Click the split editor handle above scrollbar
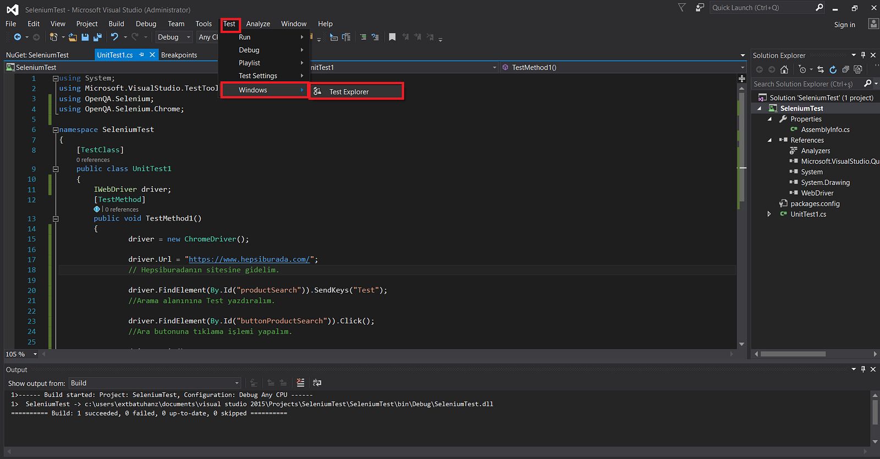 742,79
